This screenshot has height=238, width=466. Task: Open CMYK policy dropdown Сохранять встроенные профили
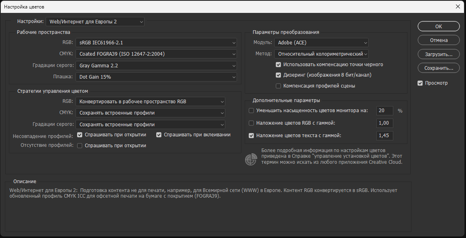[150, 113]
